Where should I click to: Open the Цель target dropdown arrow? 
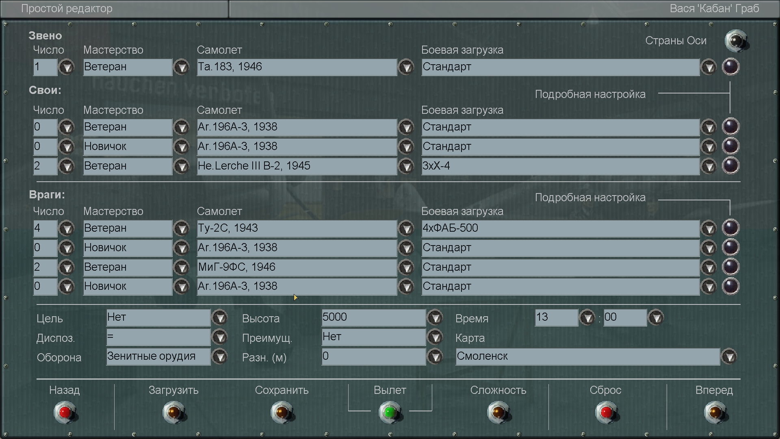(220, 317)
